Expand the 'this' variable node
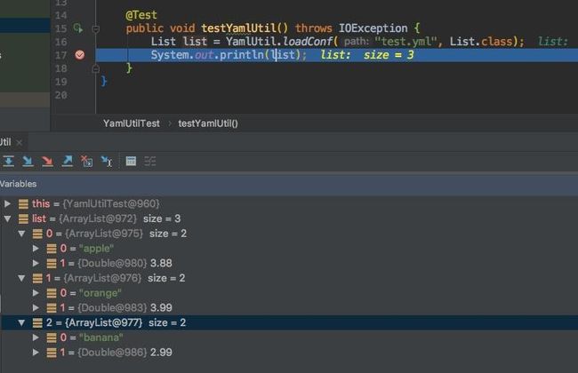Screen dimensions: 578x373 click(7, 203)
